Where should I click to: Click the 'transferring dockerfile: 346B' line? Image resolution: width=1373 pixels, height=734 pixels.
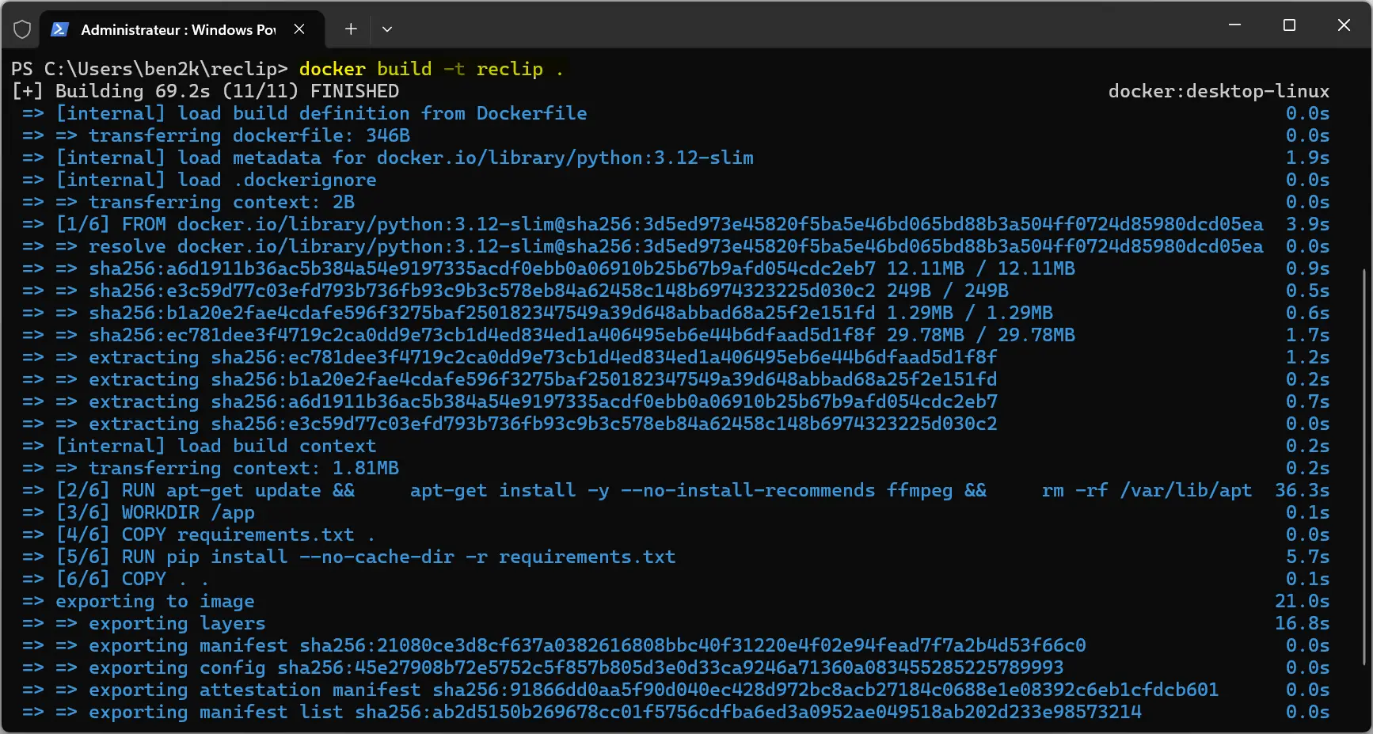tap(249, 135)
